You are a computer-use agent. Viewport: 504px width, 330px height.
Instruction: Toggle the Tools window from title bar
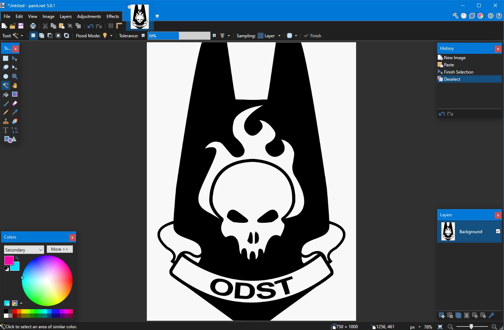click(x=456, y=16)
